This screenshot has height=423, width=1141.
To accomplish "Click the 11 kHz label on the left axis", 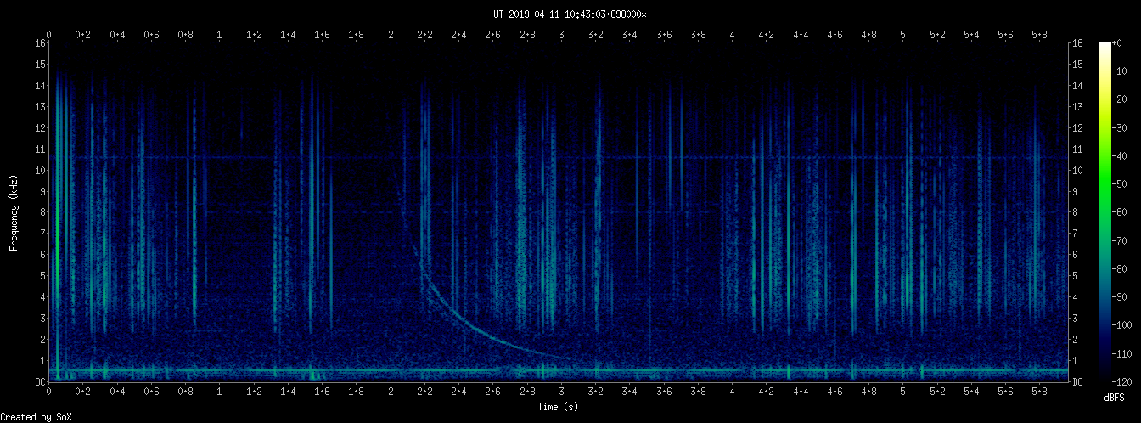I will [40, 149].
